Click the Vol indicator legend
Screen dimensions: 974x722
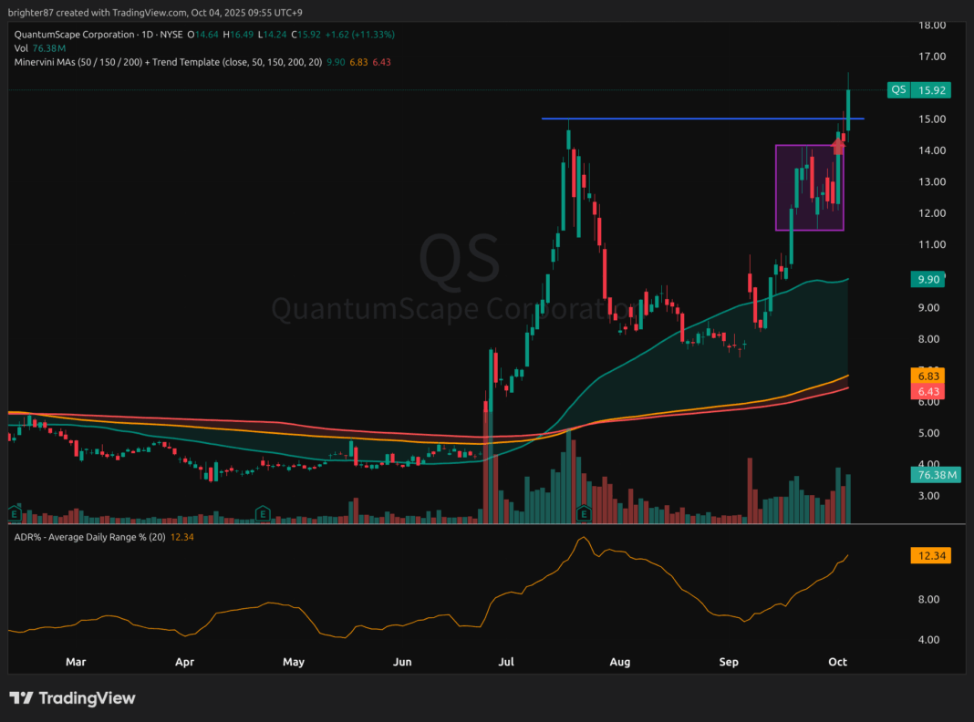(21, 48)
